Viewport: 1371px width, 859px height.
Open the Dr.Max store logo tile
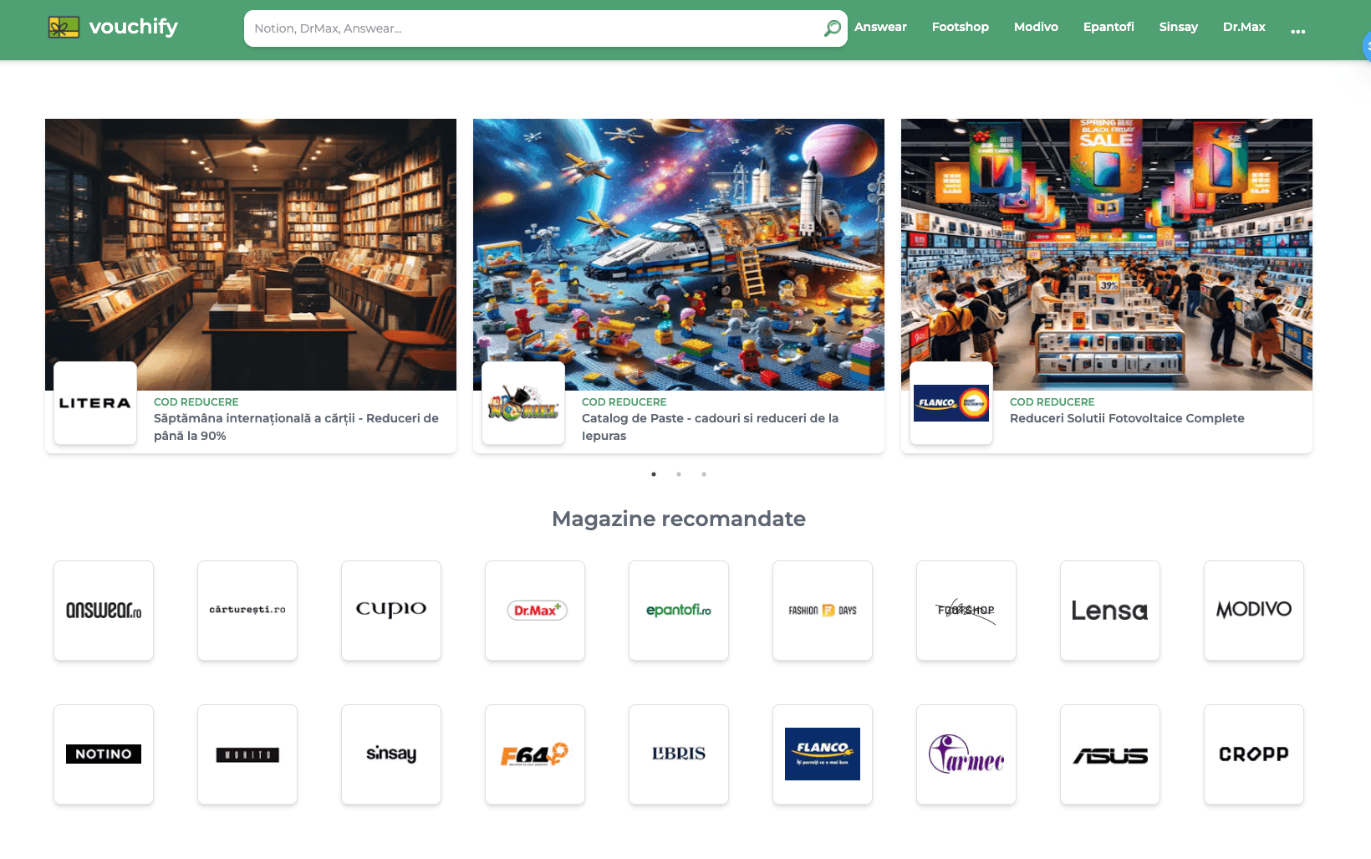click(535, 611)
